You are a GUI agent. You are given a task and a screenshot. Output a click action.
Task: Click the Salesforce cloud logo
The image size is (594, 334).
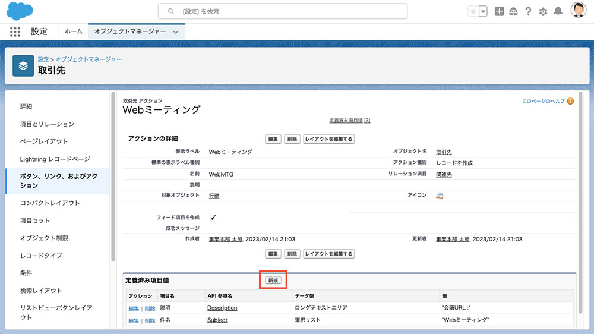pos(20,11)
